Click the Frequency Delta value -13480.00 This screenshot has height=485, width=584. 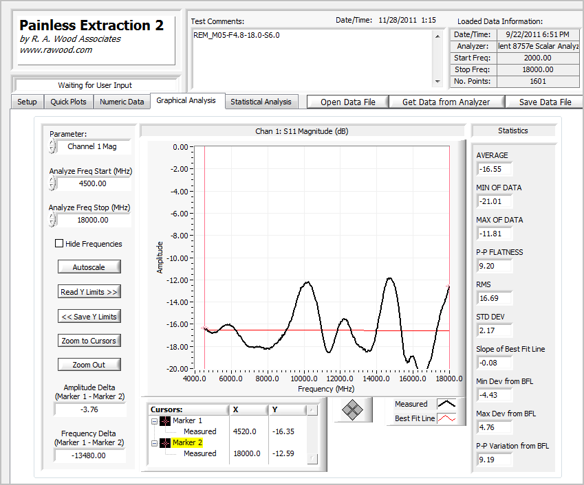point(89,455)
